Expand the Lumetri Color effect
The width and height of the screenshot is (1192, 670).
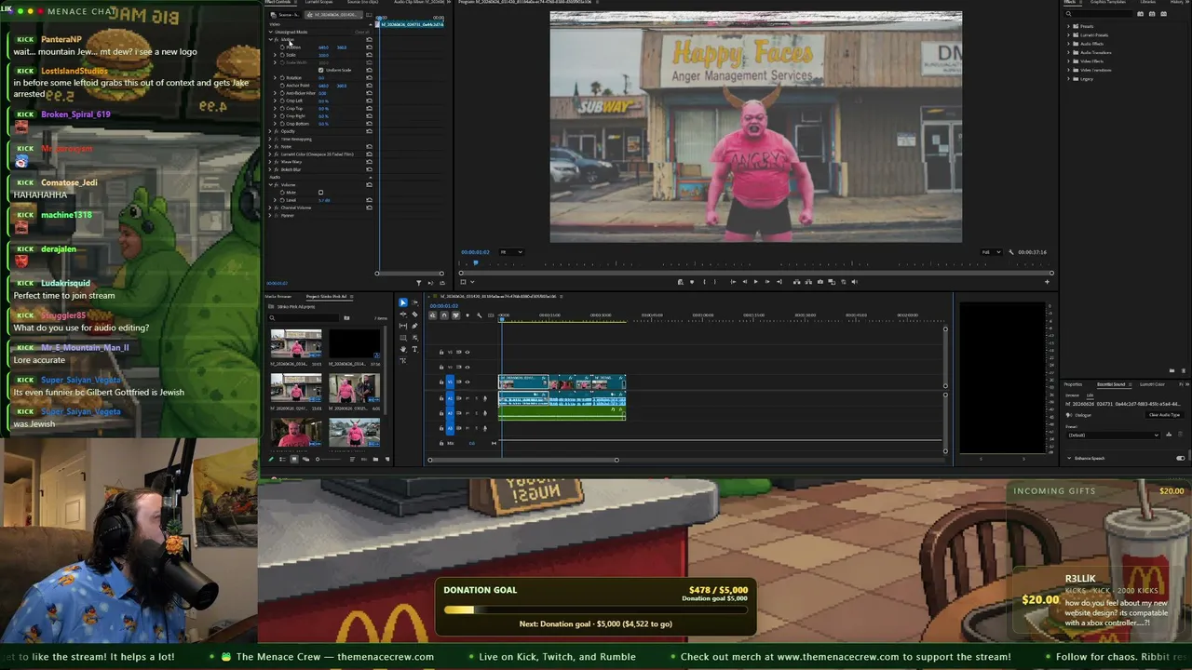pyautogui.click(x=271, y=154)
